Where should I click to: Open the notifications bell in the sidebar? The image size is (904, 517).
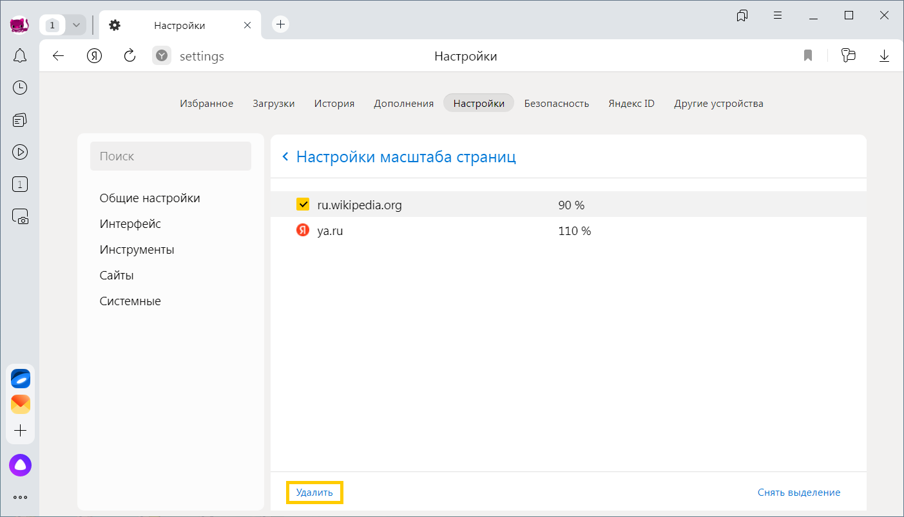tap(20, 56)
